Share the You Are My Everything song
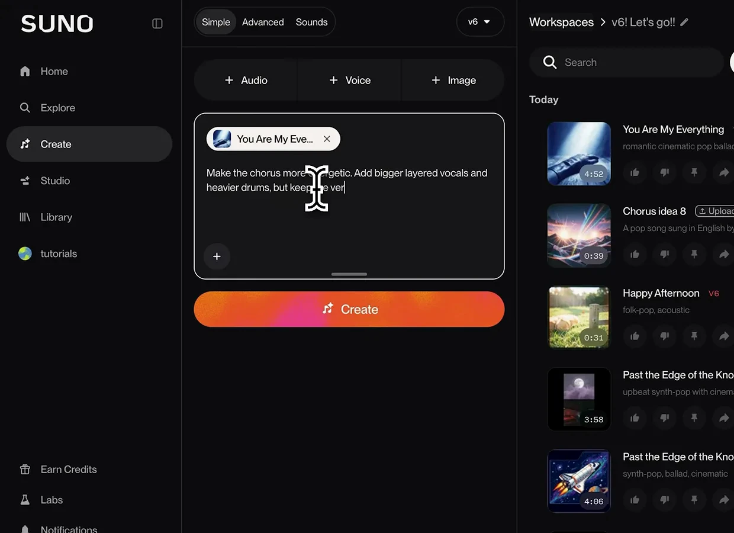Screen dimensions: 734x533 tap(724, 172)
